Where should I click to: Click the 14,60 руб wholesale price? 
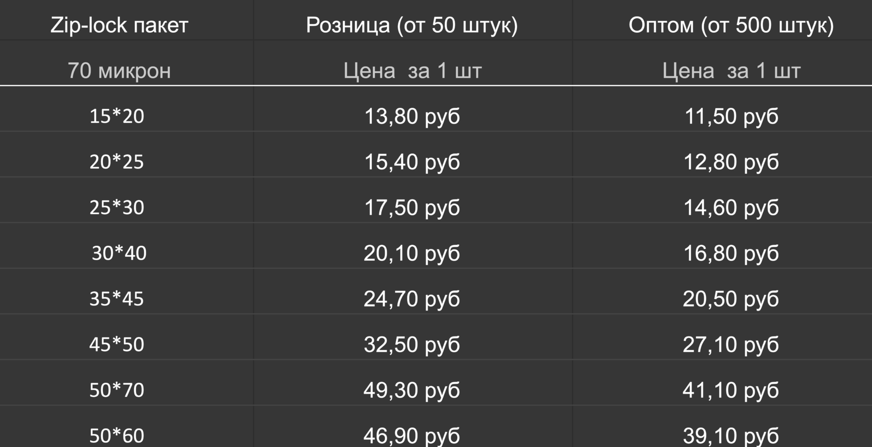pyautogui.click(x=731, y=207)
